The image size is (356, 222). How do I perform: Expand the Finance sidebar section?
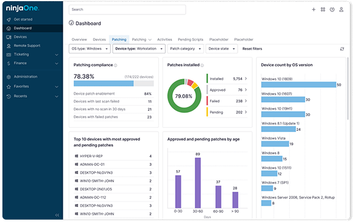pyautogui.click(x=33, y=63)
